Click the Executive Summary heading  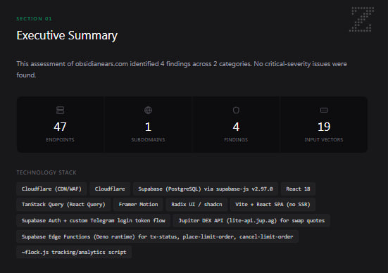(x=67, y=35)
